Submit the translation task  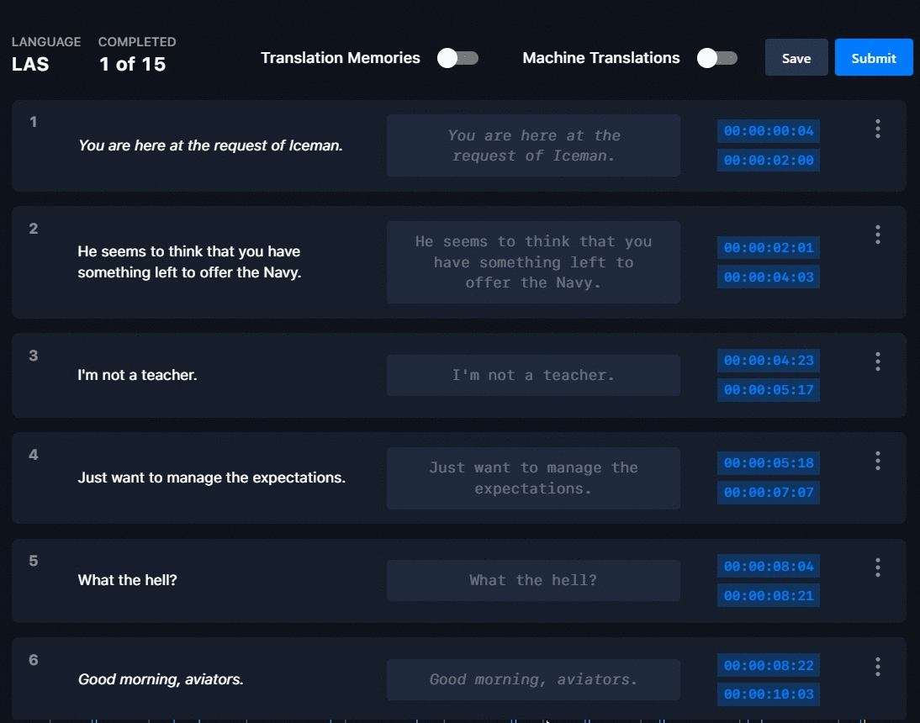(x=874, y=57)
